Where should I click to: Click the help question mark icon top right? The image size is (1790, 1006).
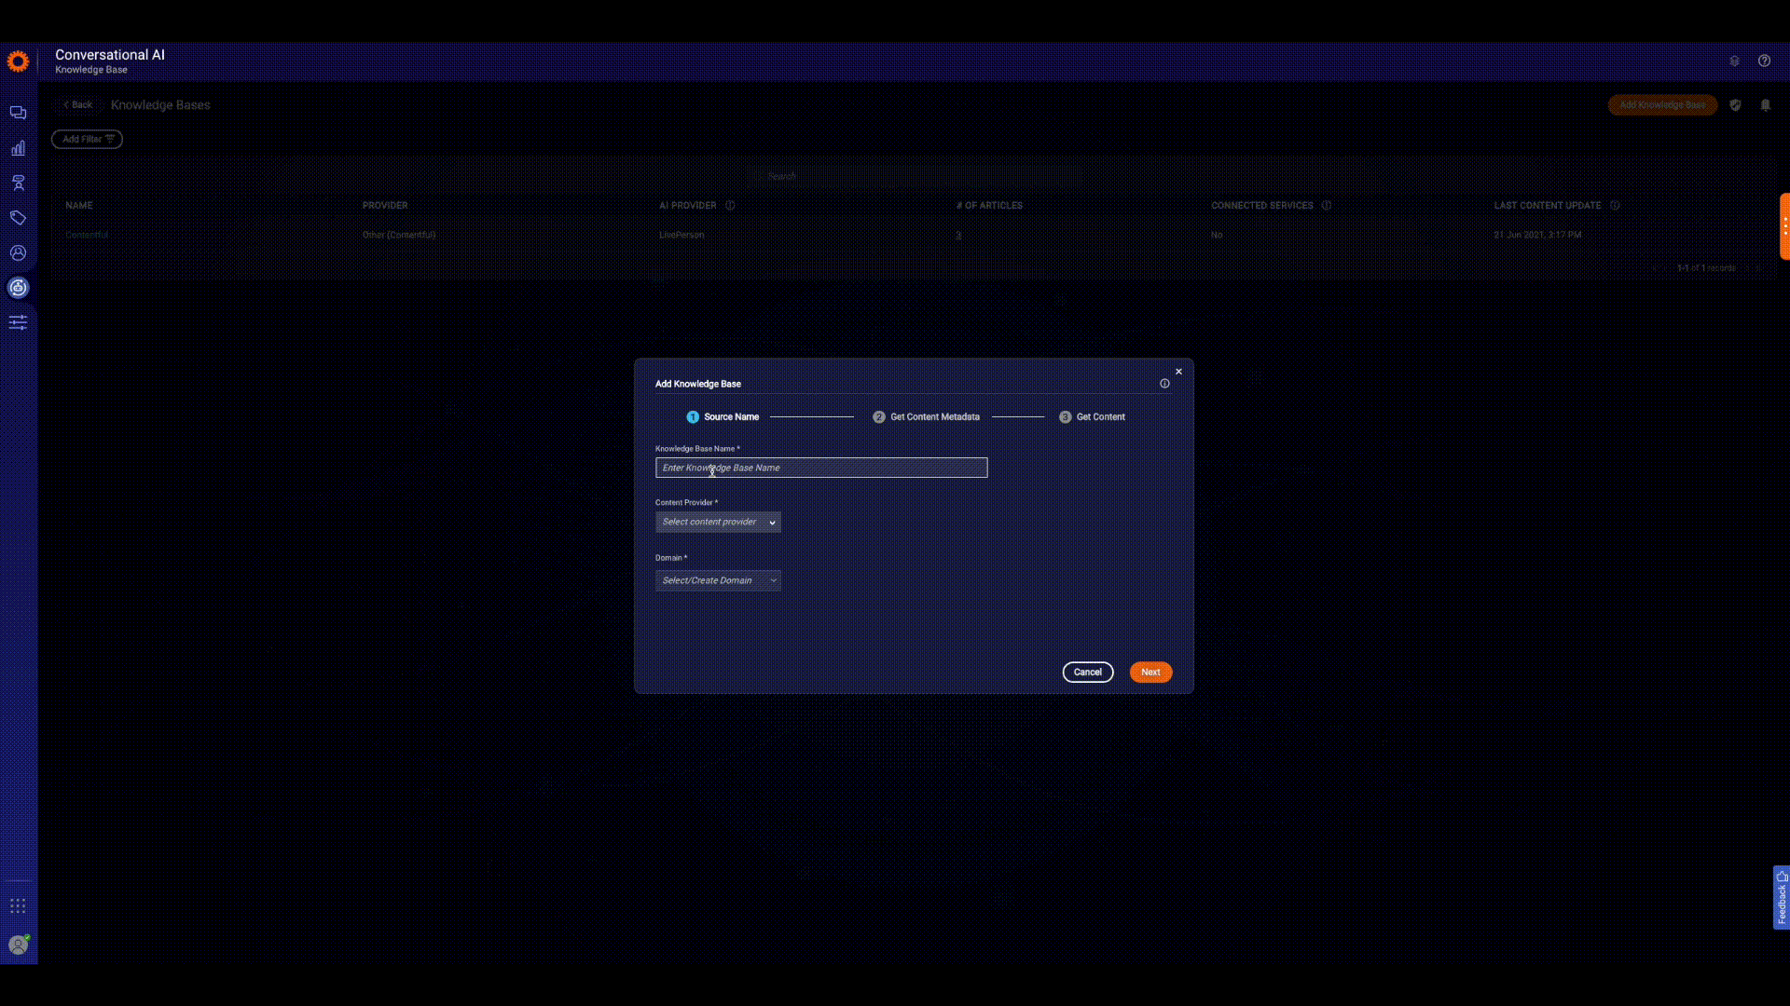coord(1764,61)
